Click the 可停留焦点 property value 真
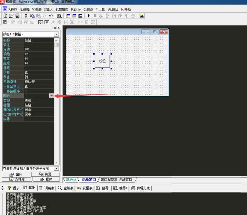Image resolution: width=247 pixels, height=215 pixels. [39, 87]
